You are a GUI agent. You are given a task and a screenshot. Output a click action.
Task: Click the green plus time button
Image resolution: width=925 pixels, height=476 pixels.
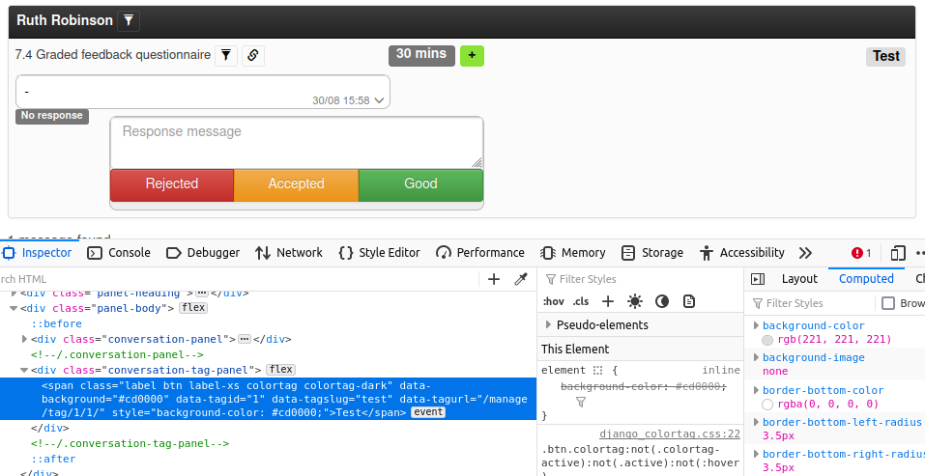[x=472, y=55]
